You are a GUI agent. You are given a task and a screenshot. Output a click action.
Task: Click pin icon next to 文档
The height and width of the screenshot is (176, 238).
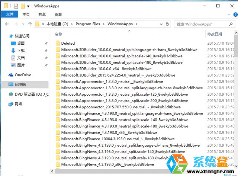pyautogui.click(x=46, y=58)
